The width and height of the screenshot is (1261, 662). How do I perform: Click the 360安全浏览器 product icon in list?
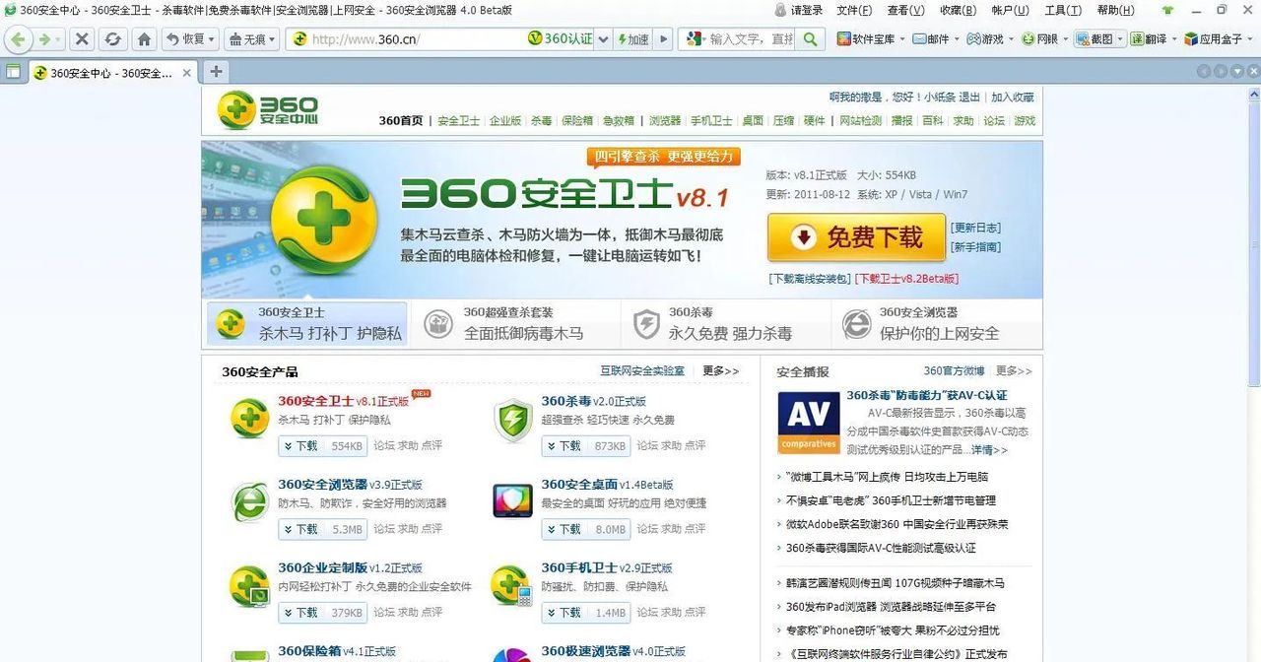(249, 503)
